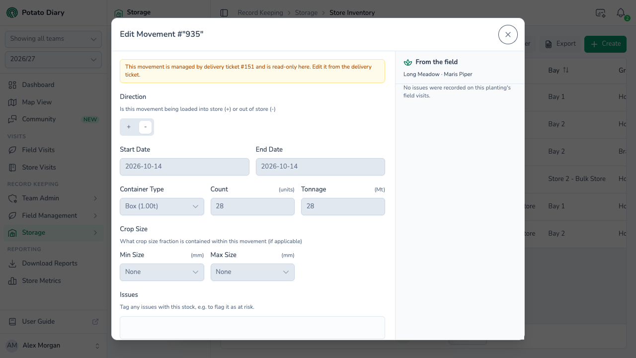Click the User Guide book icon
Image resolution: width=636 pixels, height=358 pixels.
pyautogui.click(x=12, y=322)
